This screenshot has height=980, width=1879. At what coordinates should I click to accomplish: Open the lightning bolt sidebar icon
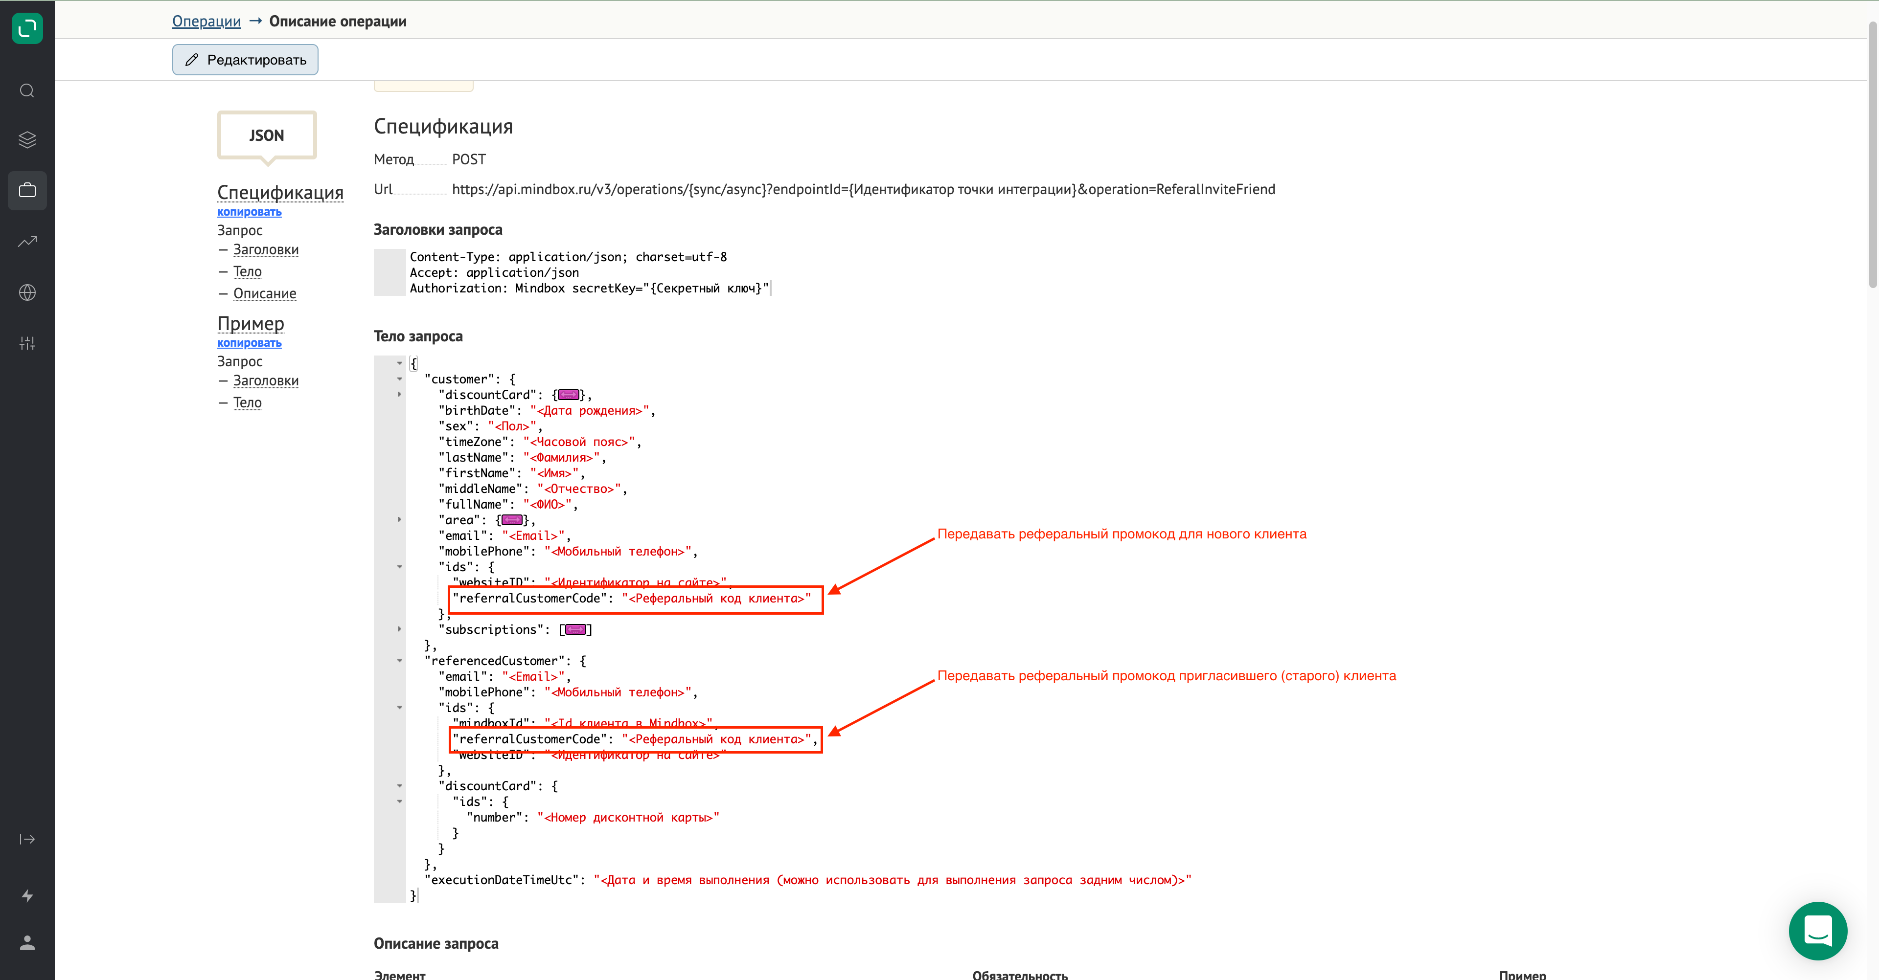click(x=27, y=895)
